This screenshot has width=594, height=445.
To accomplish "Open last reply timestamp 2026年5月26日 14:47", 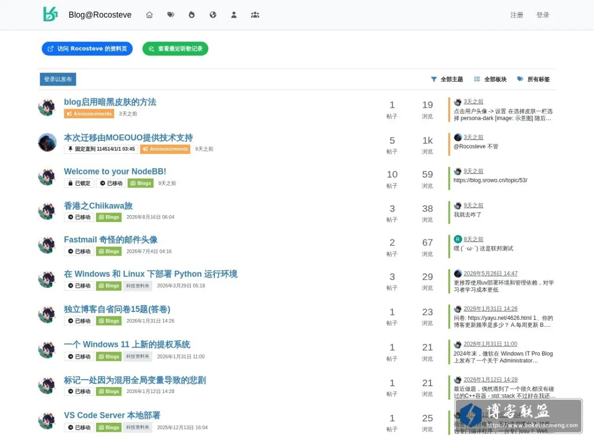I will point(491,273).
